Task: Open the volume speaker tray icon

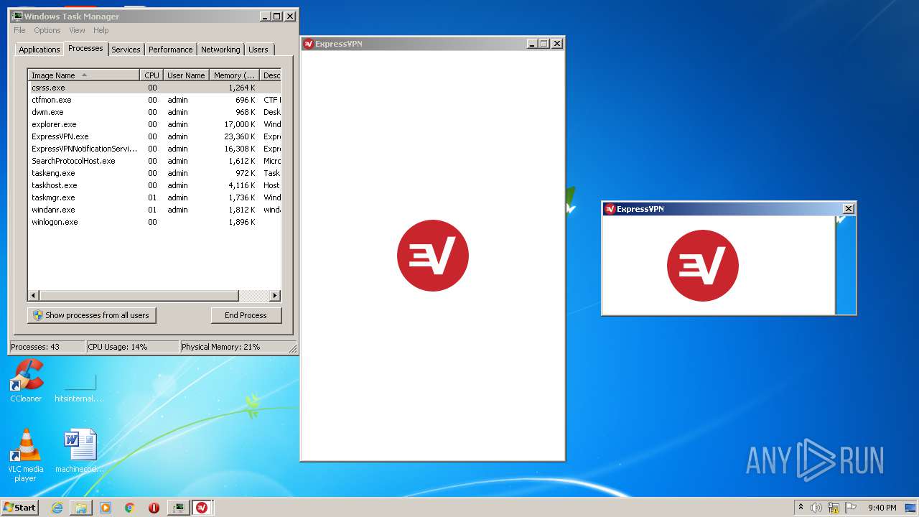Action: point(816,508)
